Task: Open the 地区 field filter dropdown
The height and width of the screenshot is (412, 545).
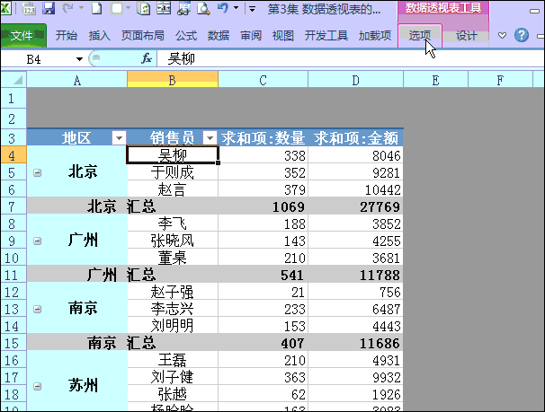Action: point(118,138)
